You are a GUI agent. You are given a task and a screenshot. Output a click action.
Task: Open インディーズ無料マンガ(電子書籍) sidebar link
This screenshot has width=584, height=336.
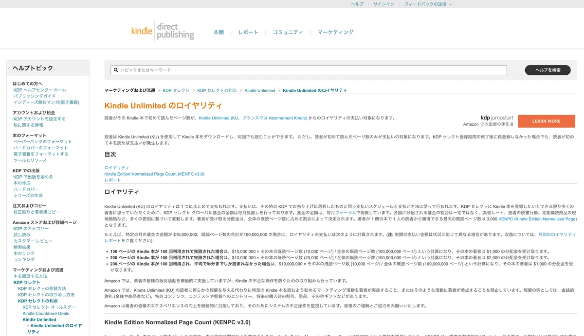point(46,102)
